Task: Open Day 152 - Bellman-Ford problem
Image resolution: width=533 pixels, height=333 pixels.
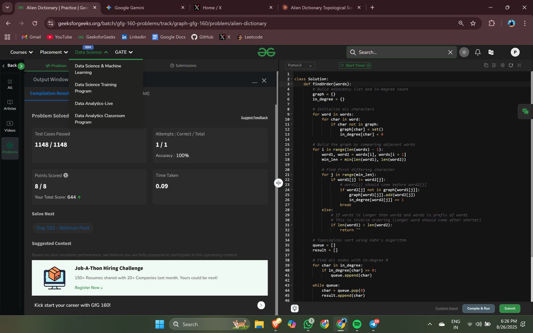Action: tap(63, 228)
